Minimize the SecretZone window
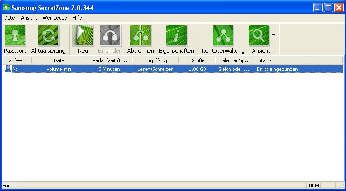Screen dimensions: 346x191 tap(318, 8)
